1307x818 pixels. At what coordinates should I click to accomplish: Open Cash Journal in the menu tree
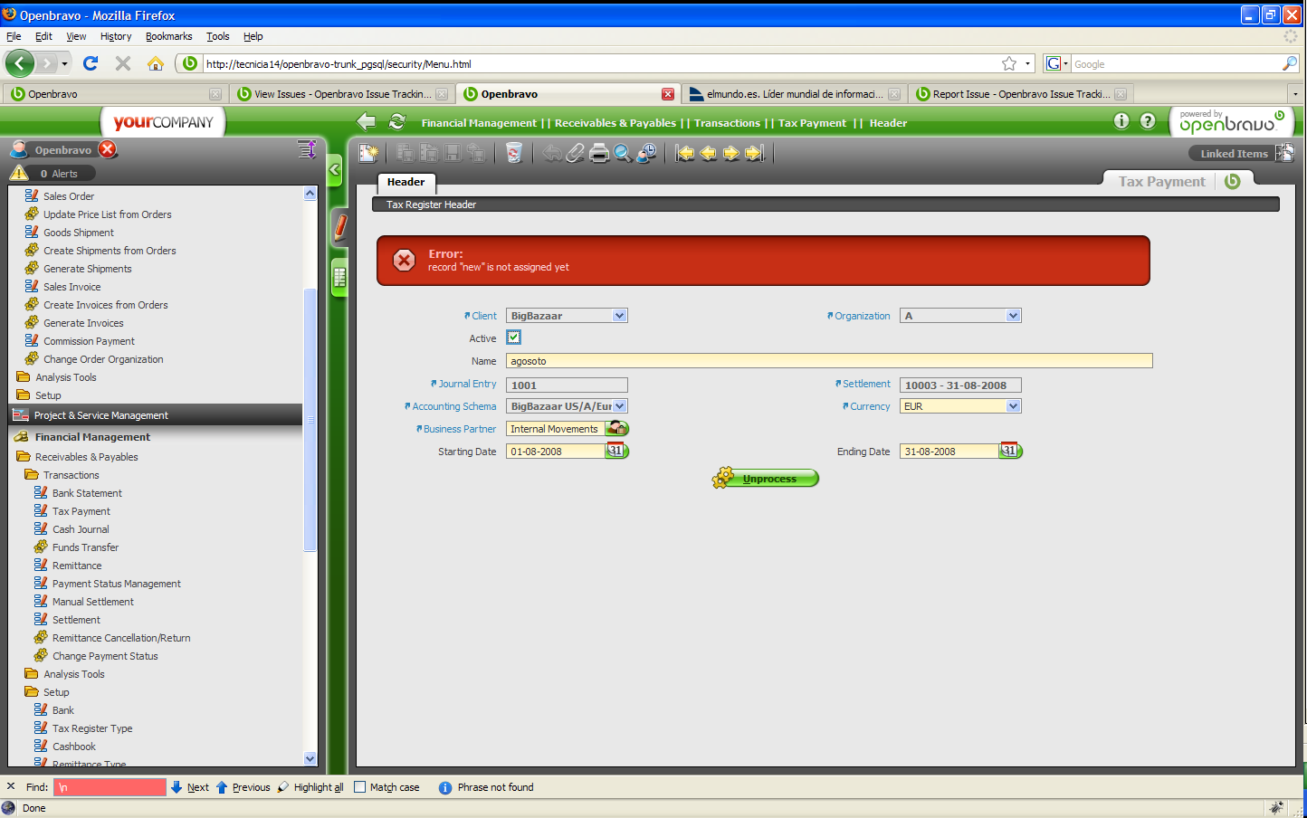(81, 529)
